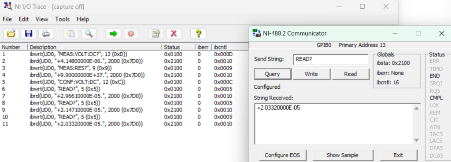This screenshot has width=451, height=162.
Task: Select row 6 READ? ibwrt
Action: tap(124, 89)
